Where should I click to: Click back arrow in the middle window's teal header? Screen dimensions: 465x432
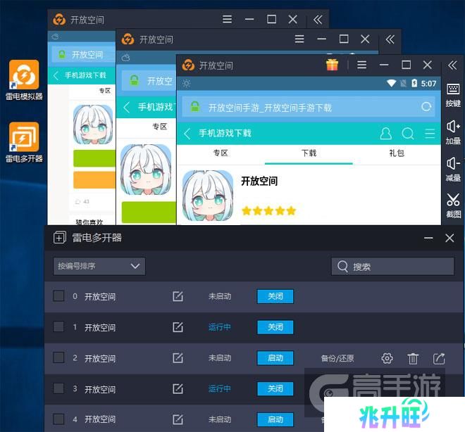(x=126, y=107)
